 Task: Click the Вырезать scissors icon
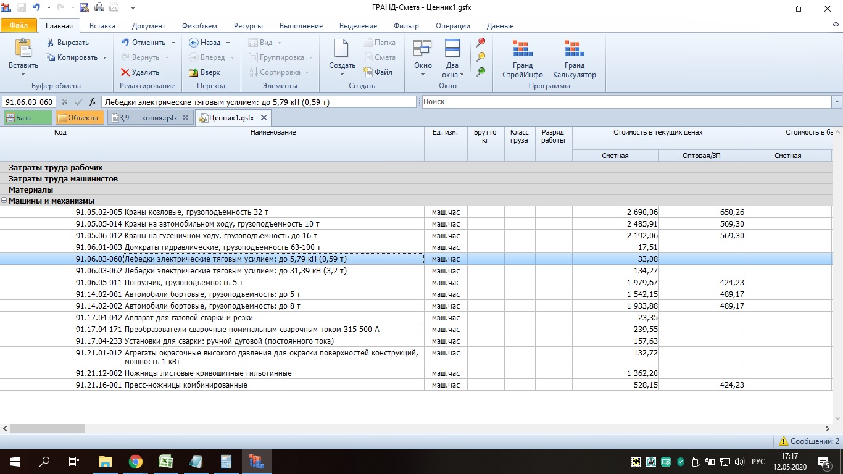(51, 43)
